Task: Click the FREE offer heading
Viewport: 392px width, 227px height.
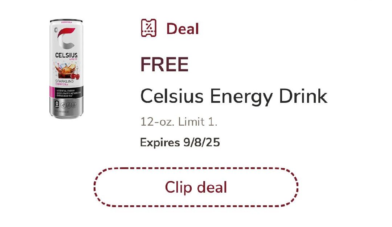Action: (164, 64)
